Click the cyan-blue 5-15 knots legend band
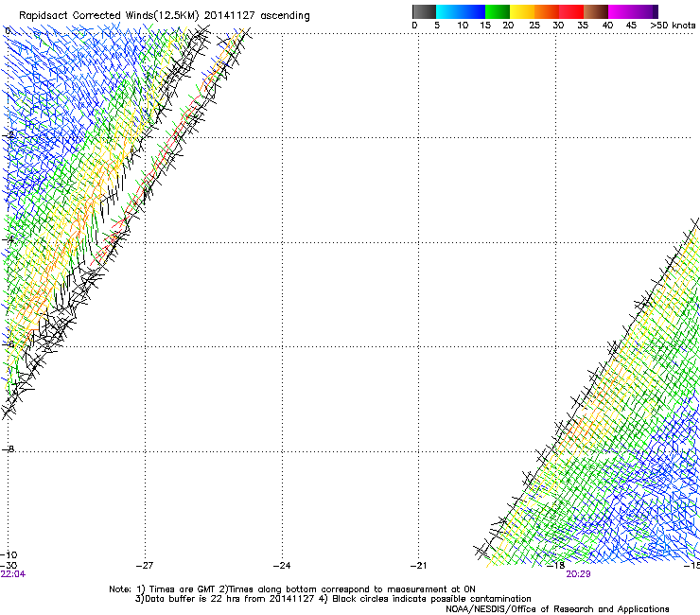Viewport: 700px width, 615px height. coord(461,11)
